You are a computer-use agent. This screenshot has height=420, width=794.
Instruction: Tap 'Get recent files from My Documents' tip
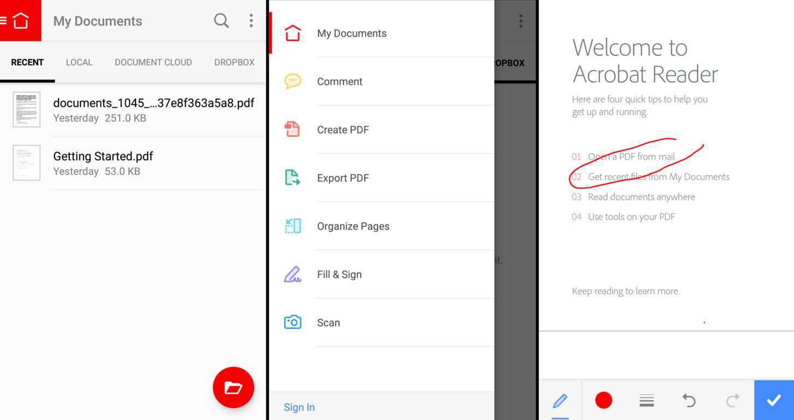tap(658, 177)
